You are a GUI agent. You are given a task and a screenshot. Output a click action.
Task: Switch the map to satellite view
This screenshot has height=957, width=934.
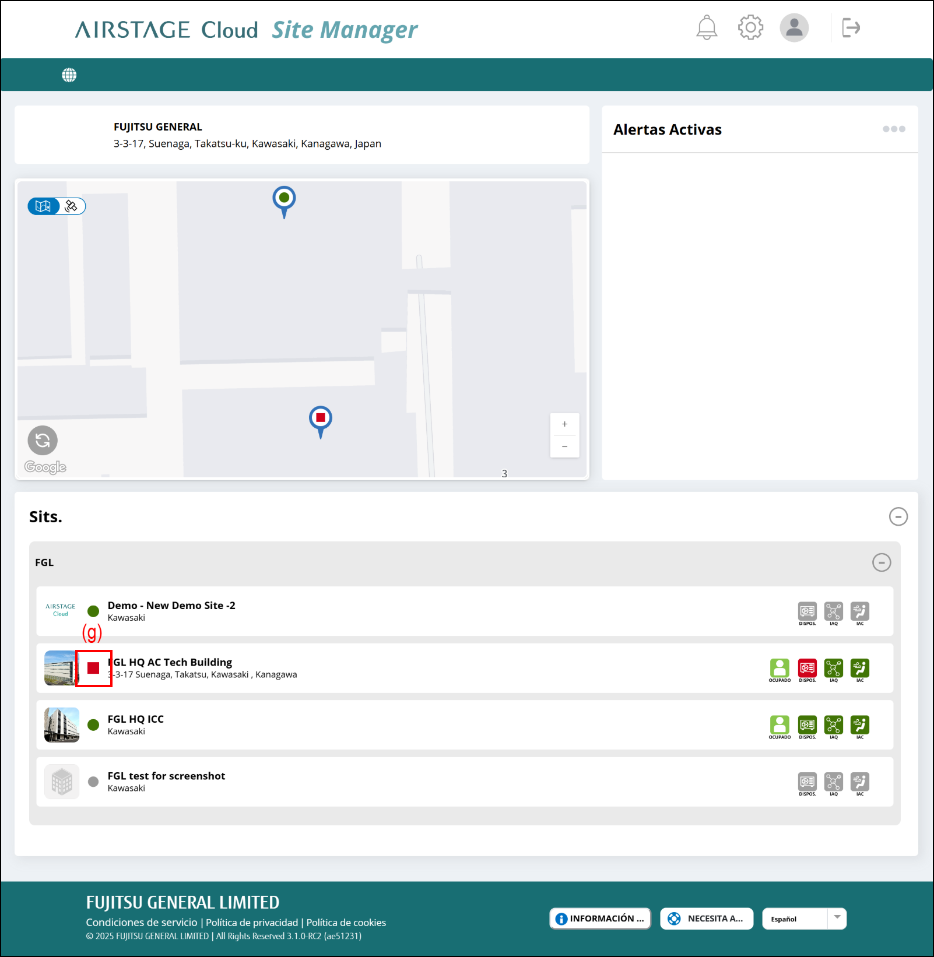click(71, 206)
